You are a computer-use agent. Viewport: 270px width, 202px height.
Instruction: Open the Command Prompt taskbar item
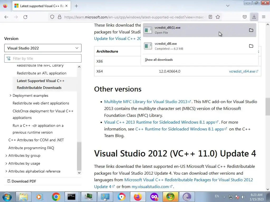(71, 197)
